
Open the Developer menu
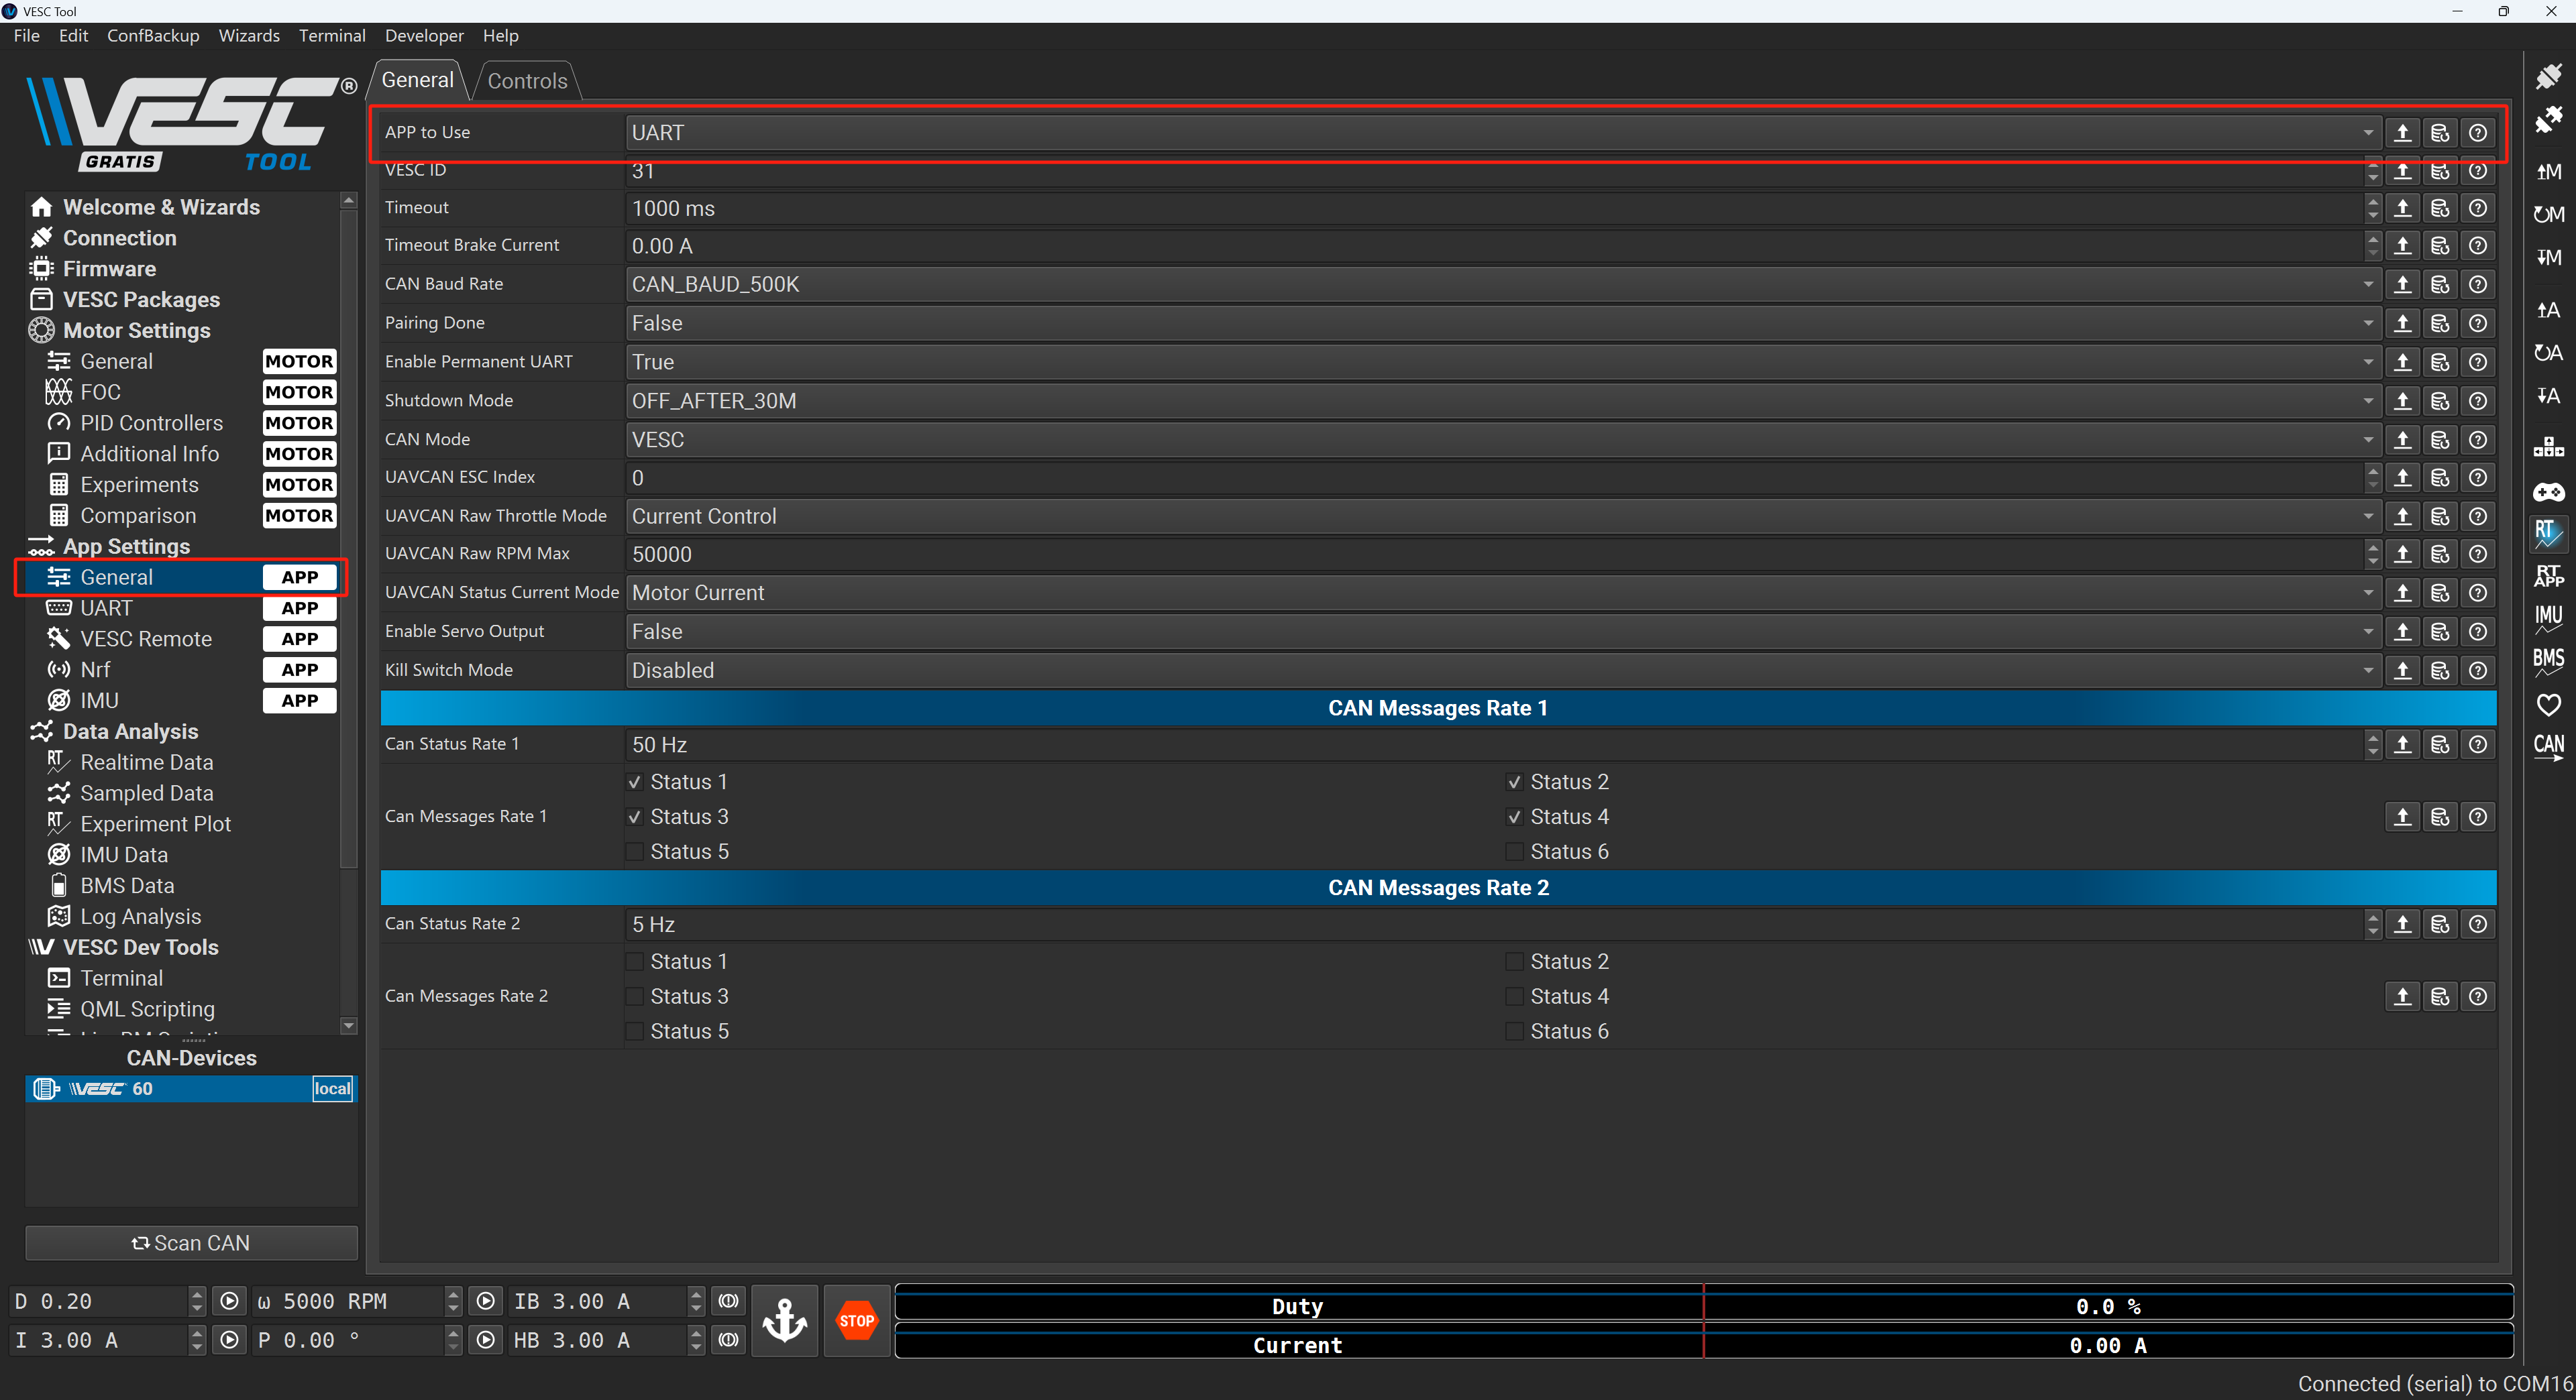(x=424, y=36)
